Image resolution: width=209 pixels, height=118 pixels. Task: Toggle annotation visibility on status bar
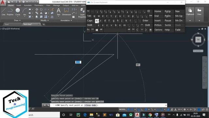168,109
